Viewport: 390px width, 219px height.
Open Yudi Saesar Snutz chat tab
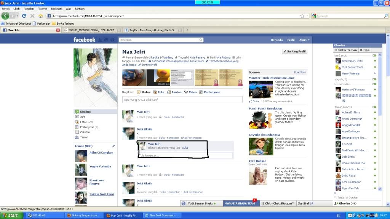tap(201, 203)
